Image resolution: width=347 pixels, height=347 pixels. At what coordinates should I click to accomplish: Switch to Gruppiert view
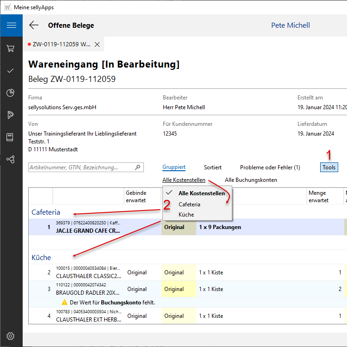(x=174, y=167)
